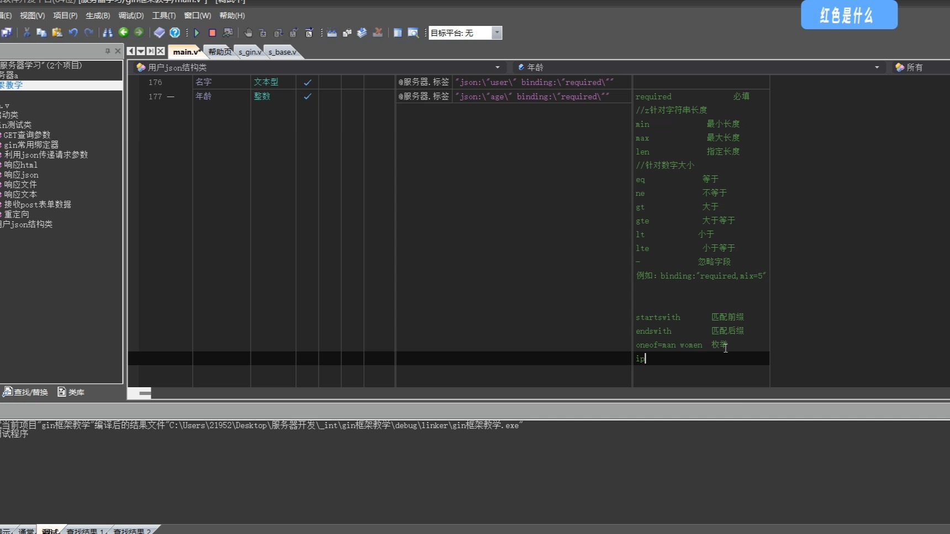Open the 用户json结构类 class selector dropdown
Viewport: 950px width, 534px height.
(498, 67)
